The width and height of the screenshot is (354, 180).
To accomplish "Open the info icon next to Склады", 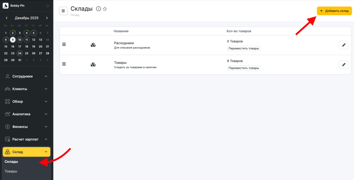I will point(99,9).
